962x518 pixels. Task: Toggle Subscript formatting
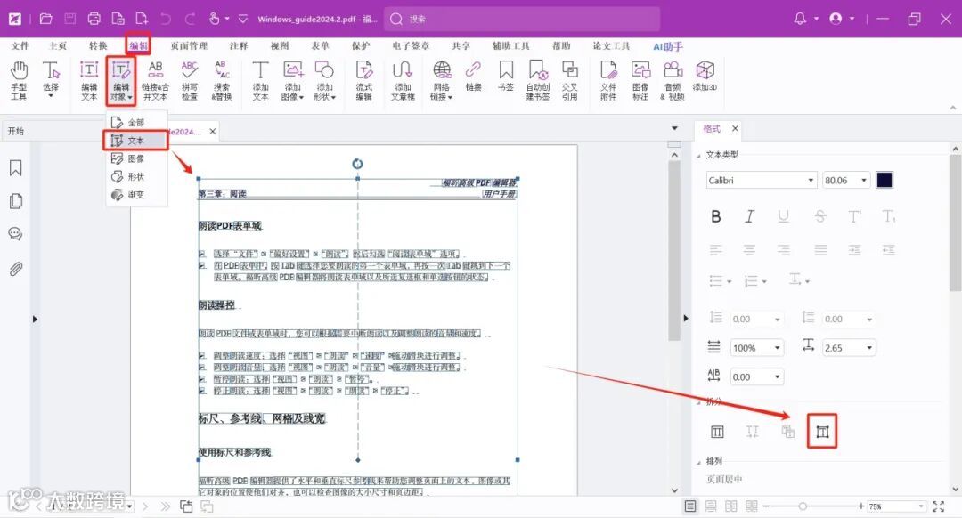pos(888,216)
